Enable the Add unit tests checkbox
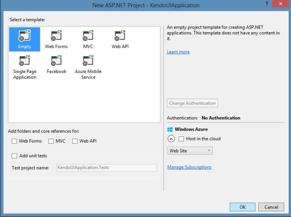This screenshot has width=291, height=217. [x=14, y=156]
